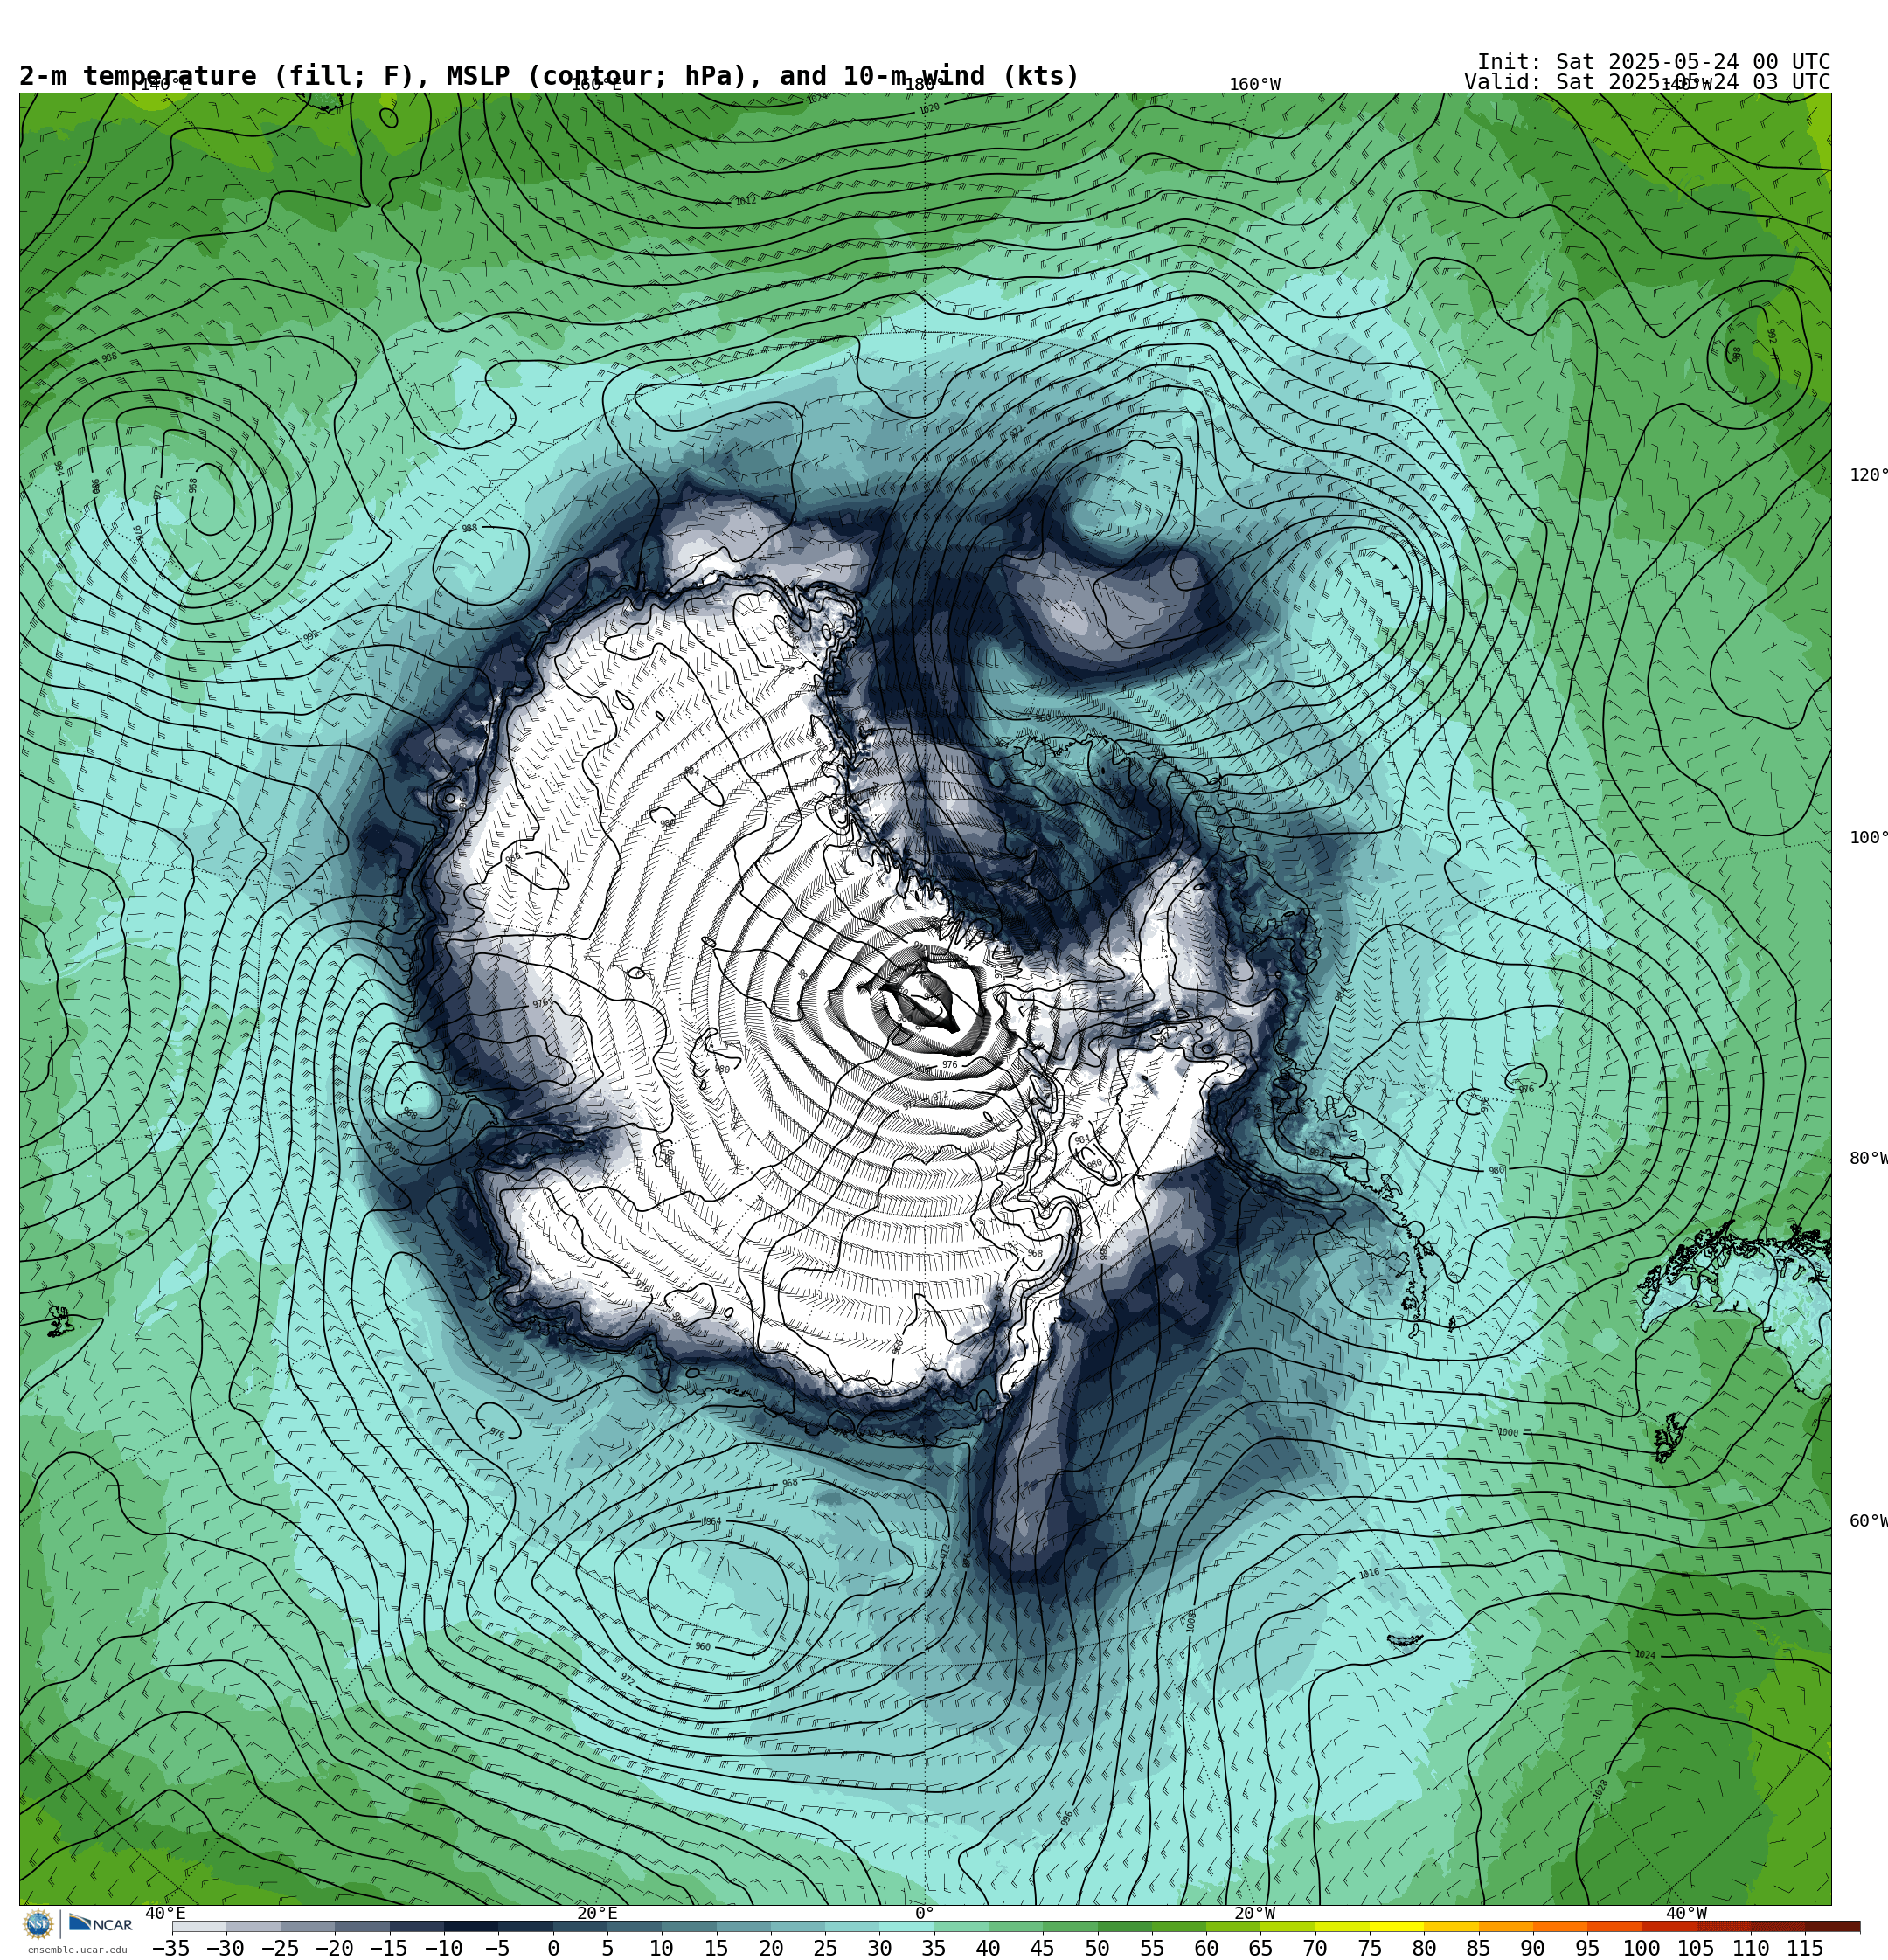
Task: Click the '80°W' label on right edge
Action: click(1868, 1158)
